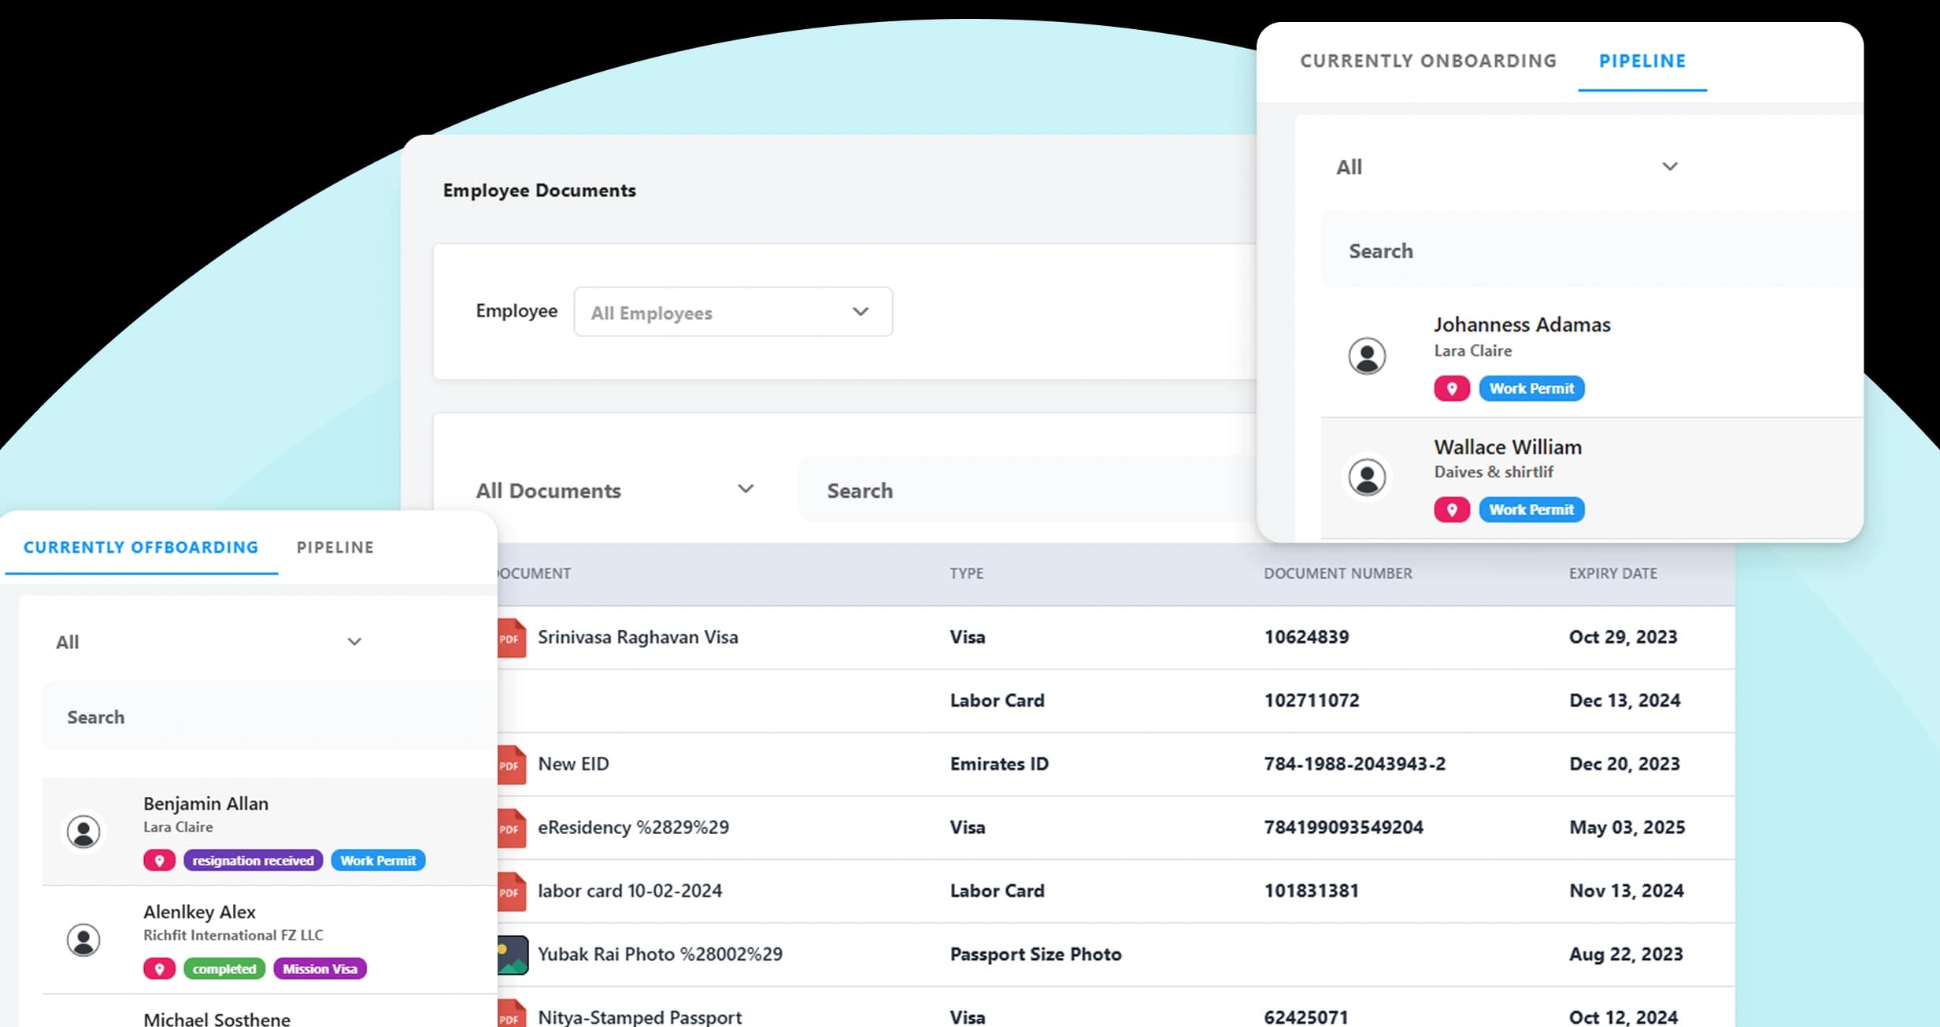Click resignation received tag for Benjamin Allan
This screenshot has height=1027, width=1940.
tap(253, 860)
